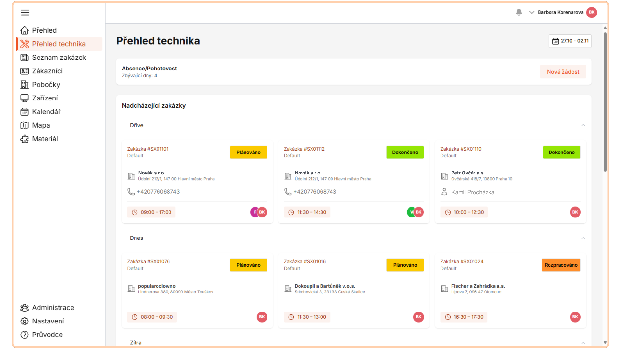Viewport: 621px width, 349px height.
Task: Click the Kalendář calendar icon in sidebar
Action: [25, 112]
